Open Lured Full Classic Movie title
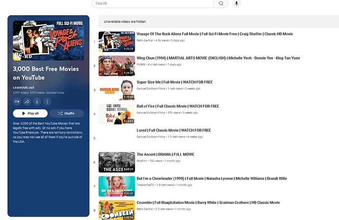Image resolution: width=339 pixels, height=220 pixels. [x=173, y=130]
